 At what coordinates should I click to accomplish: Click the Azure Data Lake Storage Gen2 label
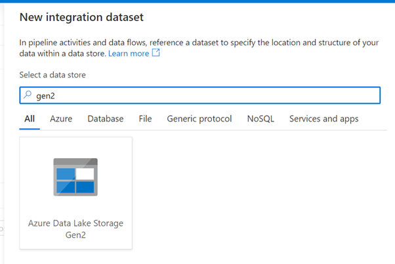click(x=75, y=229)
